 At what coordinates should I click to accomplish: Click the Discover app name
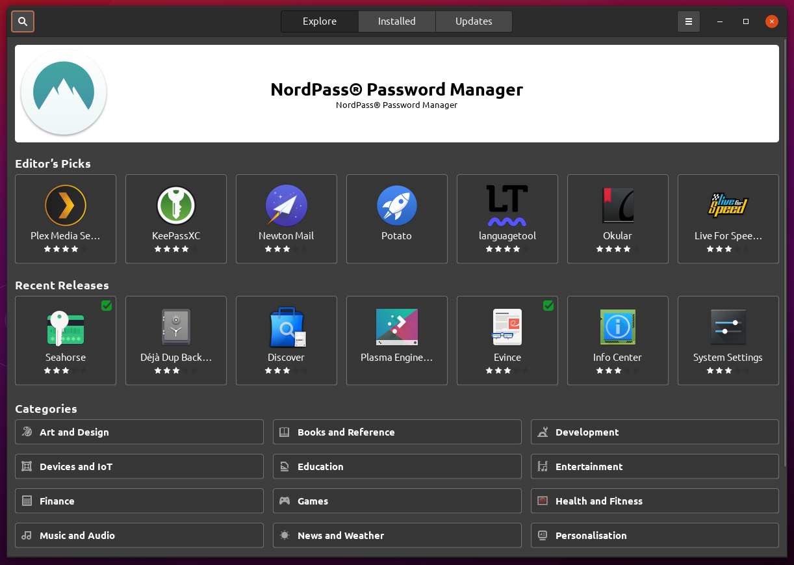(x=287, y=358)
